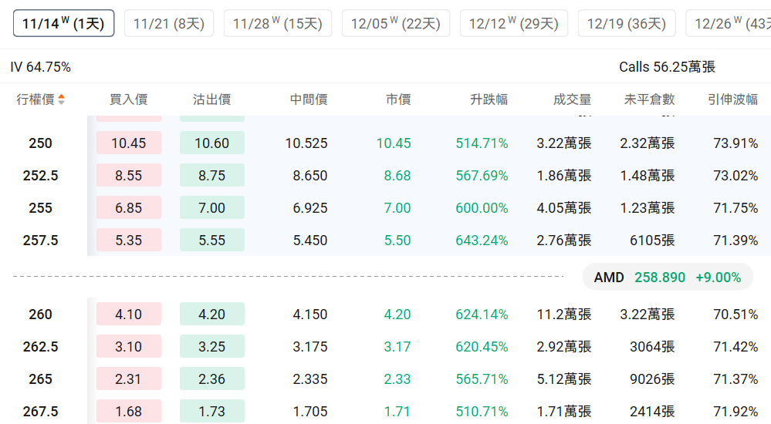The height and width of the screenshot is (424, 771).
Task: Select the 12/12 (29天) expiry tab
Action: (x=513, y=23)
